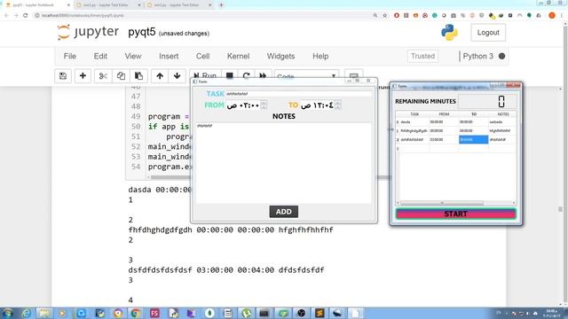Click the Trusted notebook indicator
Screen dimensions: 568x319
point(422,56)
